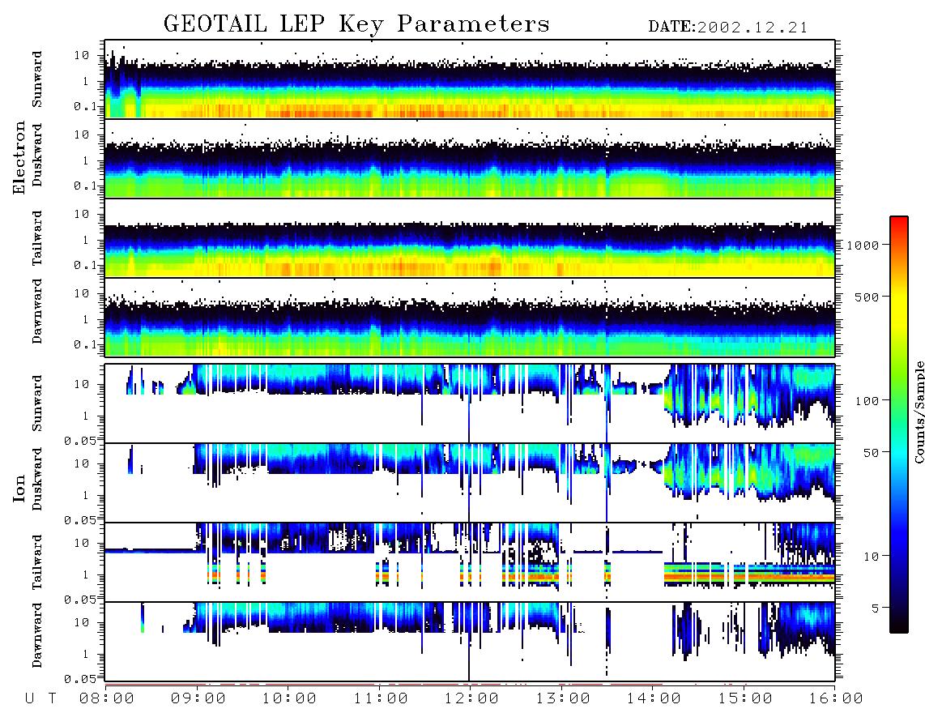Click the "14:00" time tick label
Viewport: 925px width, 713px height.
point(654,699)
